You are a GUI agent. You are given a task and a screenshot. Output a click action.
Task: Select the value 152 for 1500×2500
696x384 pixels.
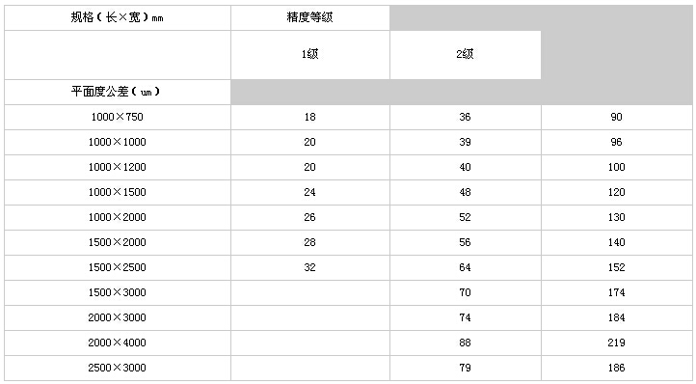617,267
